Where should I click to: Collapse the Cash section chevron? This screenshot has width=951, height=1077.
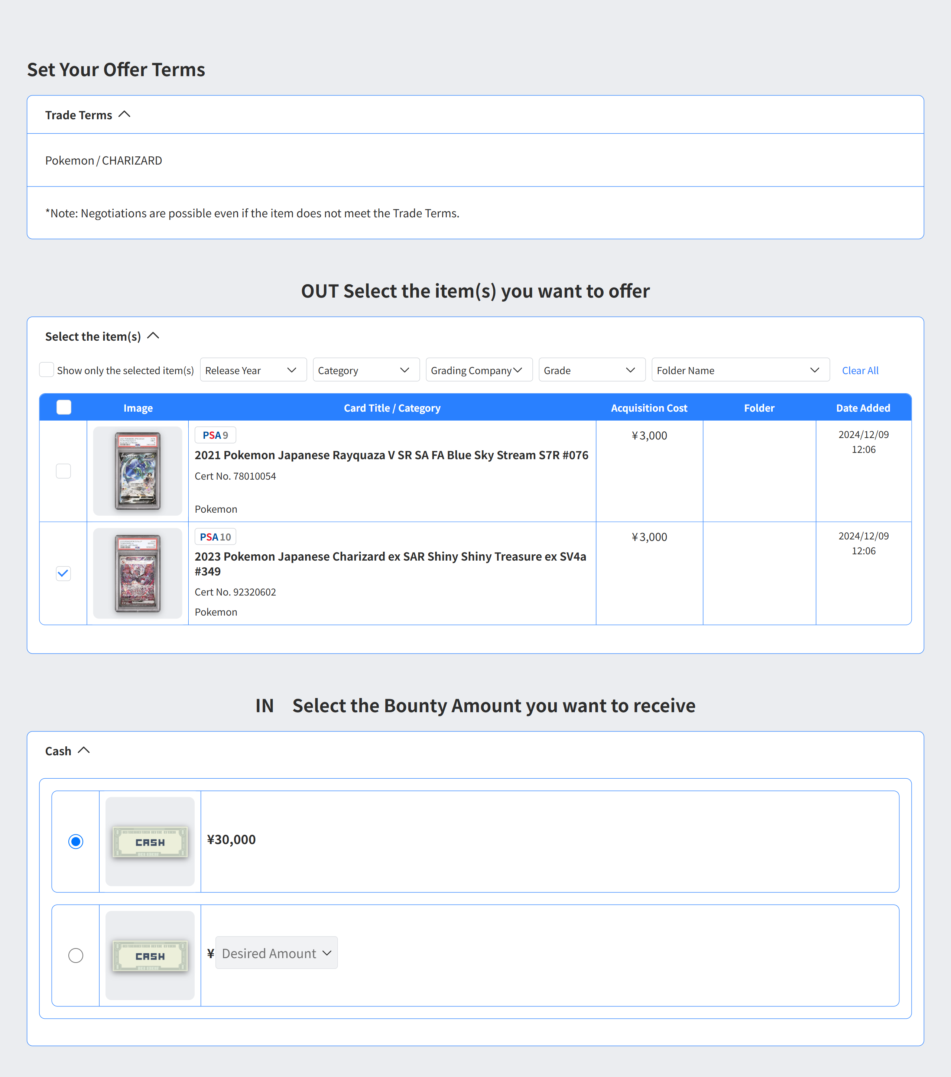tap(84, 750)
